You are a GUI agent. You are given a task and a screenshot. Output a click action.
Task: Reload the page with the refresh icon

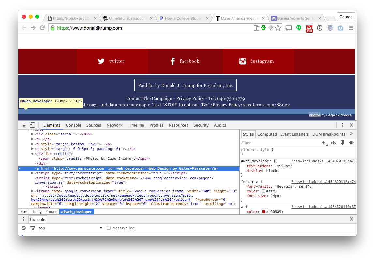click(42, 28)
